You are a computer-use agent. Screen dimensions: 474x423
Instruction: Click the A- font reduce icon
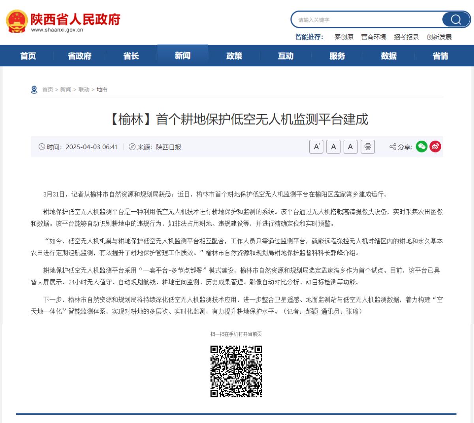[x=350, y=147]
